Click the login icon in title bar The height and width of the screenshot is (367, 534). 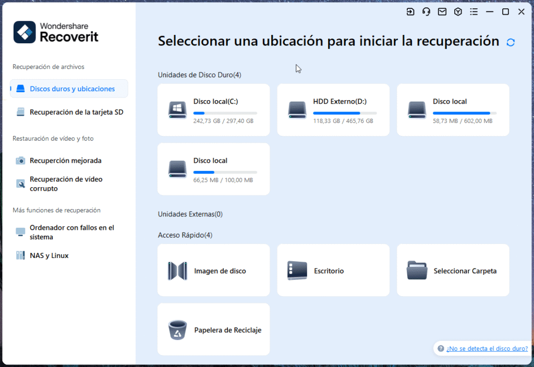[x=410, y=12]
